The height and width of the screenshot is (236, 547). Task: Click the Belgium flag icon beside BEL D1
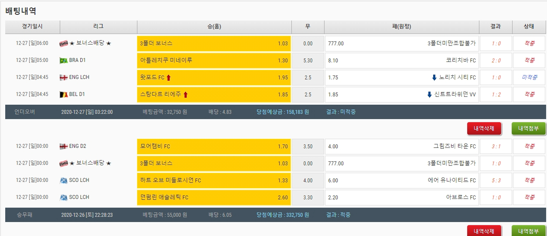coord(63,95)
